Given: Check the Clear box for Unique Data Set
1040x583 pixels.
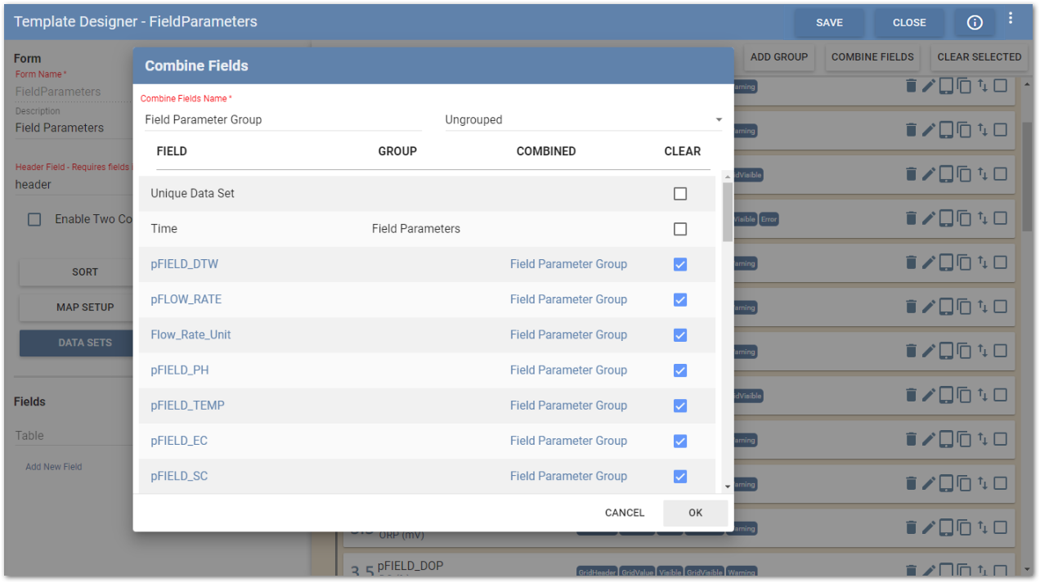Looking at the screenshot, I should (680, 194).
